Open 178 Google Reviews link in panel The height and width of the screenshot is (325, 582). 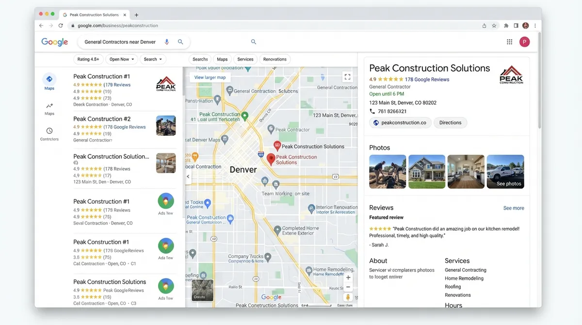pos(427,80)
